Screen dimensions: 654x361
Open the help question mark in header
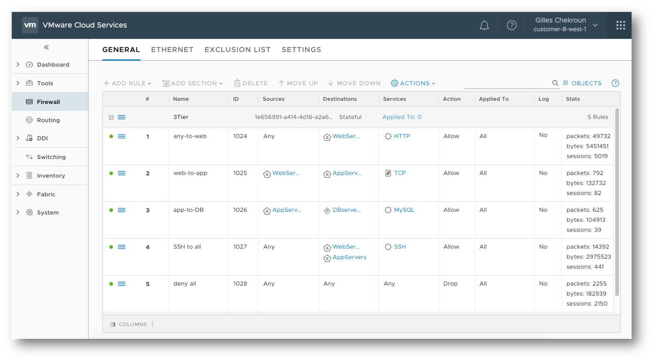[x=511, y=25]
